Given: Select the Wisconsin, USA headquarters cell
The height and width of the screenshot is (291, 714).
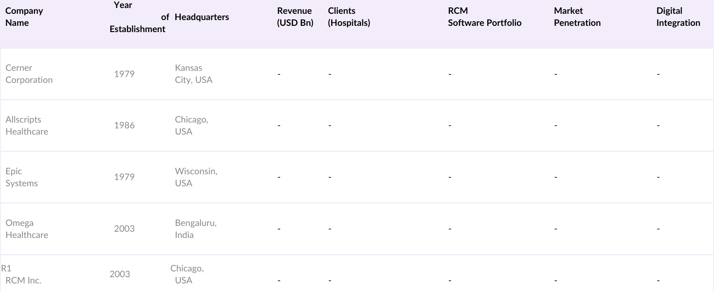Looking at the screenshot, I should point(196,177).
